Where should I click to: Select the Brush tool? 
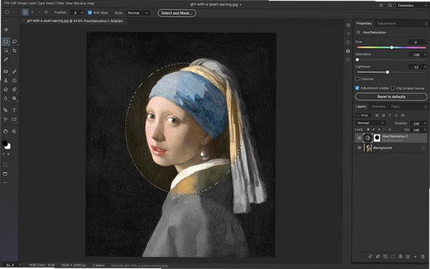click(14, 71)
